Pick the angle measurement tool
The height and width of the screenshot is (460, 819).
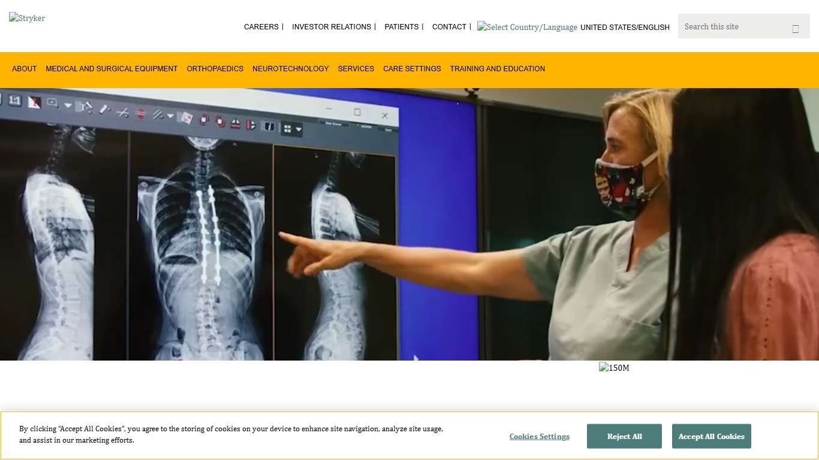click(124, 112)
